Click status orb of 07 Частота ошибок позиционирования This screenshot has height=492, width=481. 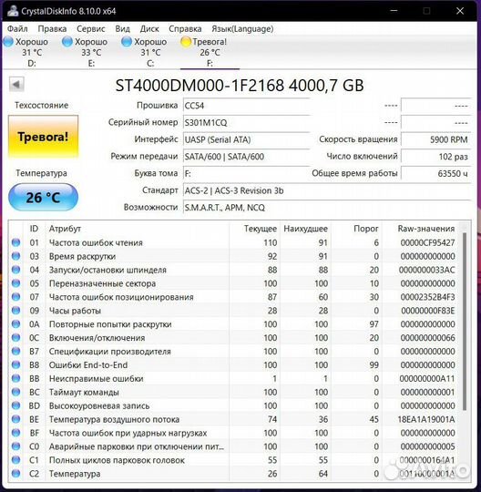[x=15, y=297]
